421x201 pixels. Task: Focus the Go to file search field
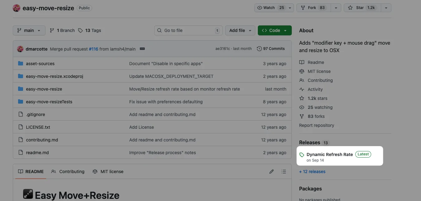pos(188,30)
